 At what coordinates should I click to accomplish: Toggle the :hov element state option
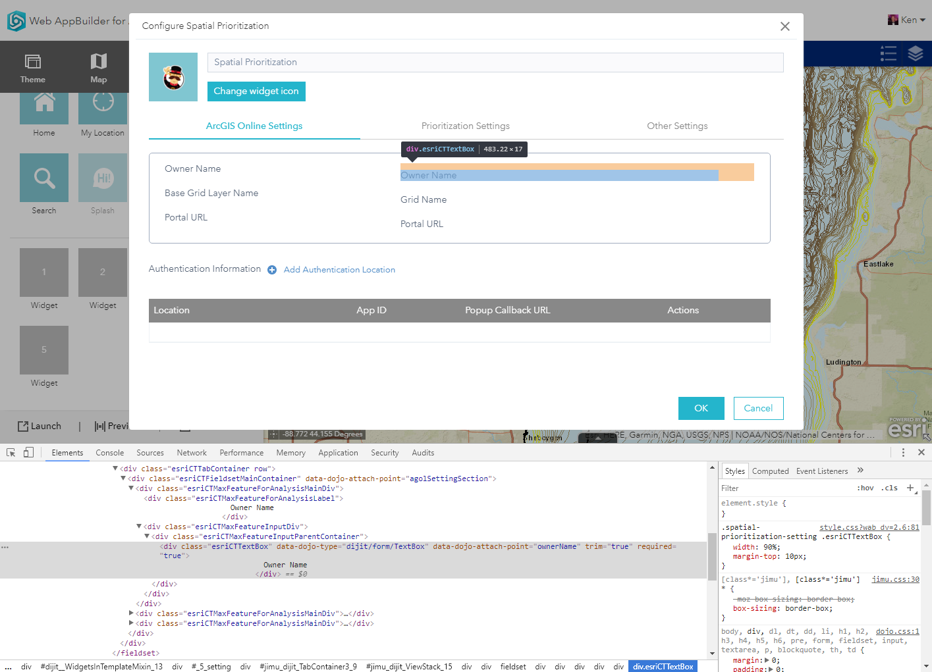(865, 488)
